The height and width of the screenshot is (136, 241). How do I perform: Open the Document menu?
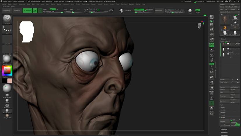coord(22,4)
